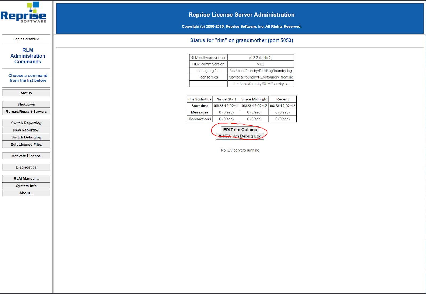Click 'Choose a command from the list below' text

[28, 78]
